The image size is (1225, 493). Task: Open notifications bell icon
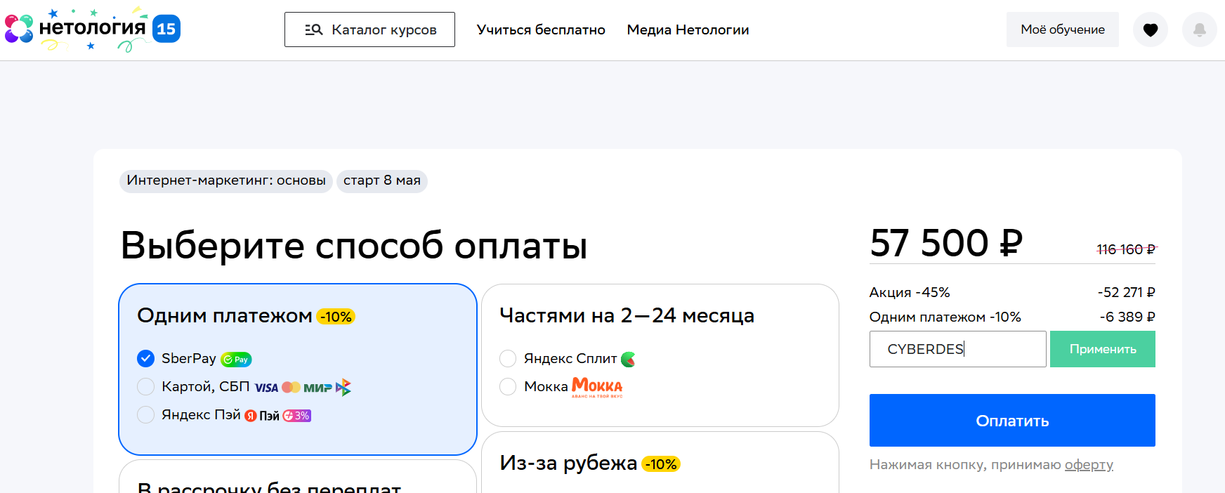click(x=1200, y=29)
